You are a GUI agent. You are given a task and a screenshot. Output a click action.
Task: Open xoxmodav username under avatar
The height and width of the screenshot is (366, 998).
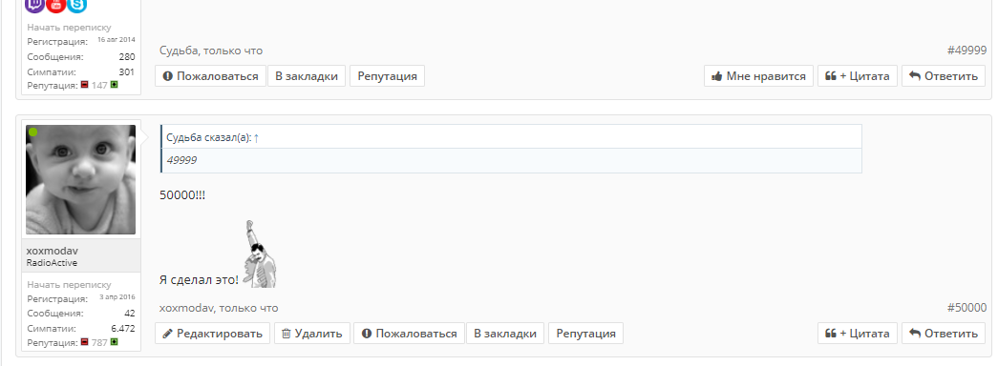[x=53, y=251]
